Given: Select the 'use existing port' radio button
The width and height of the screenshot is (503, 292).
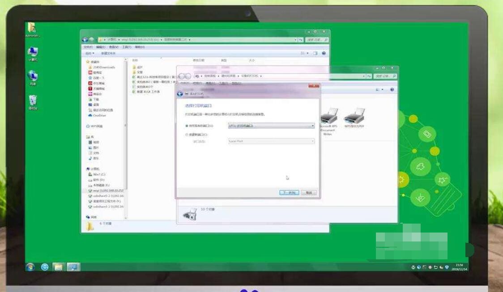Looking at the screenshot, I should pyautogui.click(x=187, y=126).
